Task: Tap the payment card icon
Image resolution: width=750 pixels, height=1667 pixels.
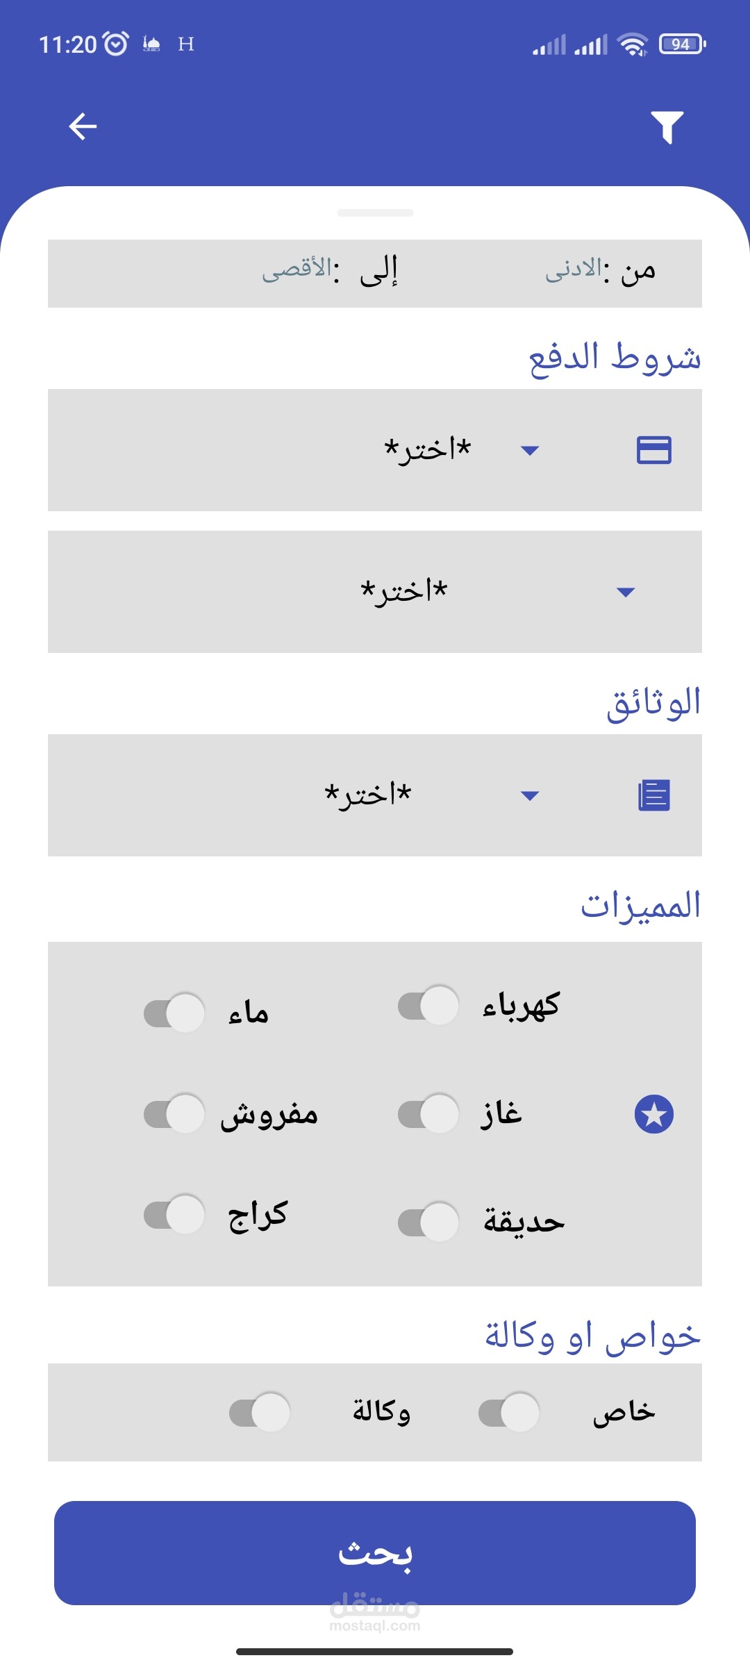Action: (x=653, y=450)
